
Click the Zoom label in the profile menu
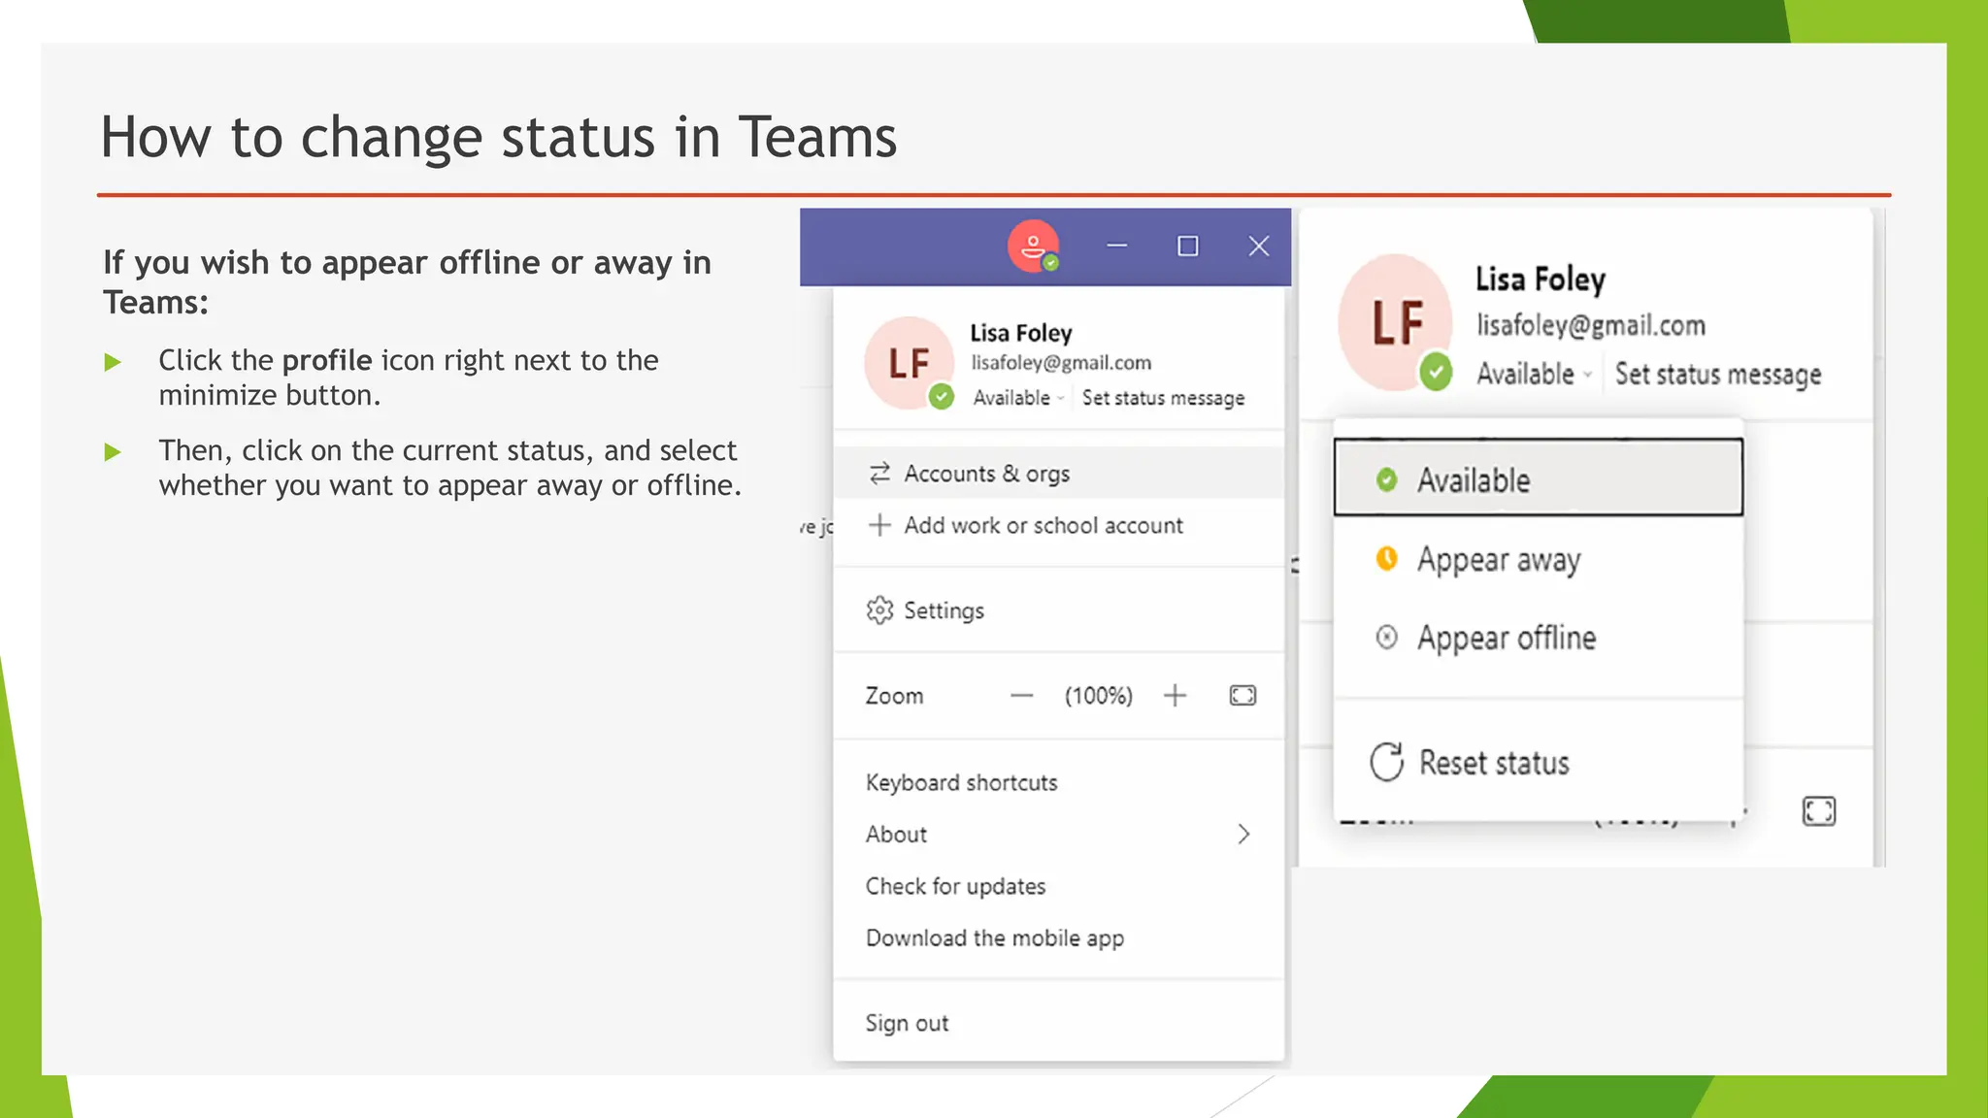click(x=894, y=696)
